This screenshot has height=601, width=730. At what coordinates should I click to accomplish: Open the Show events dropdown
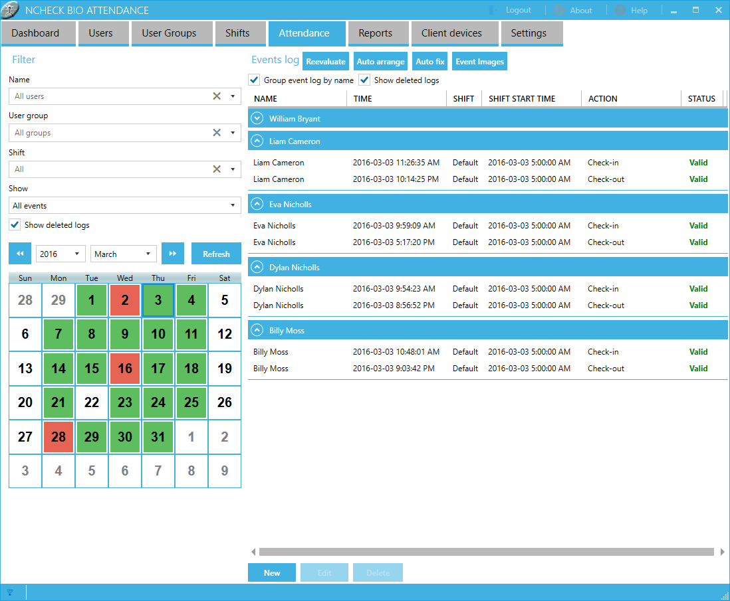tap(125, 206)
